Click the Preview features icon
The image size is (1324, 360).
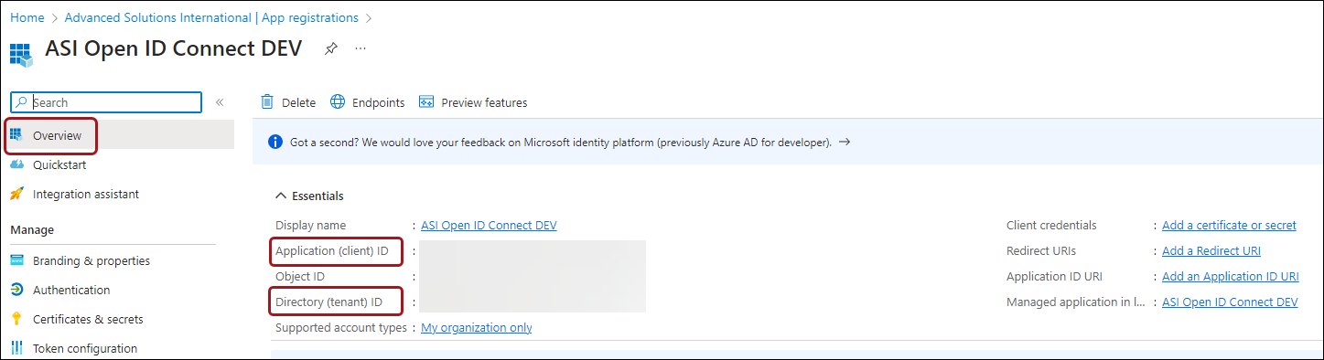425,102
